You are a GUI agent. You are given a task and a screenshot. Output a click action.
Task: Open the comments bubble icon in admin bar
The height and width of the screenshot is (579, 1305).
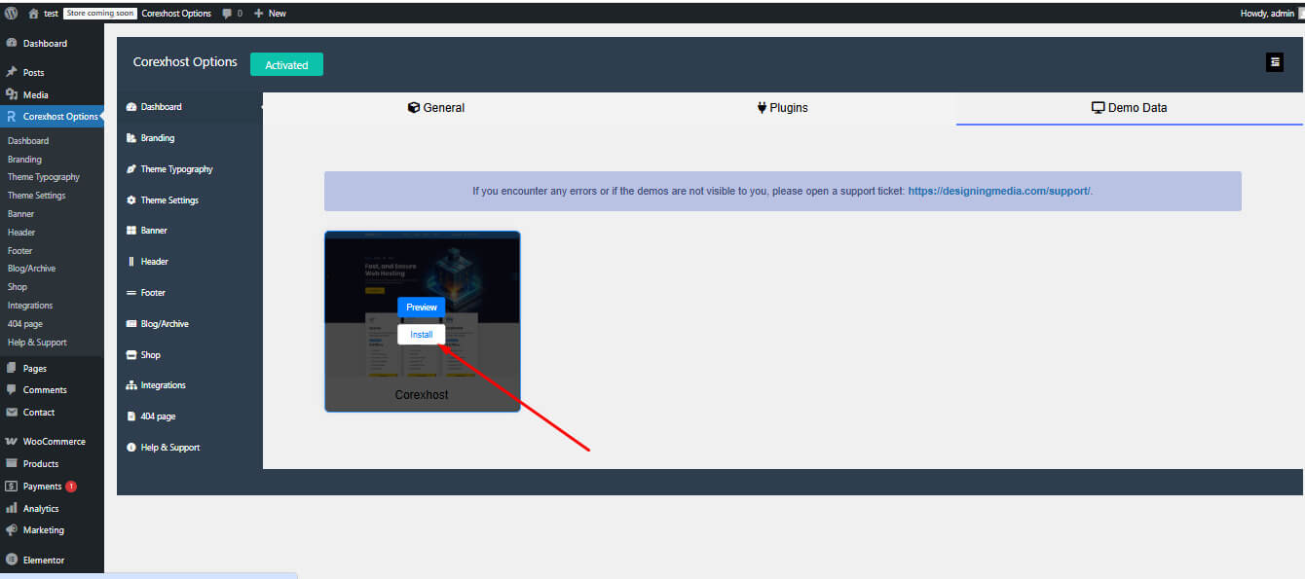(x=227, y=14)
